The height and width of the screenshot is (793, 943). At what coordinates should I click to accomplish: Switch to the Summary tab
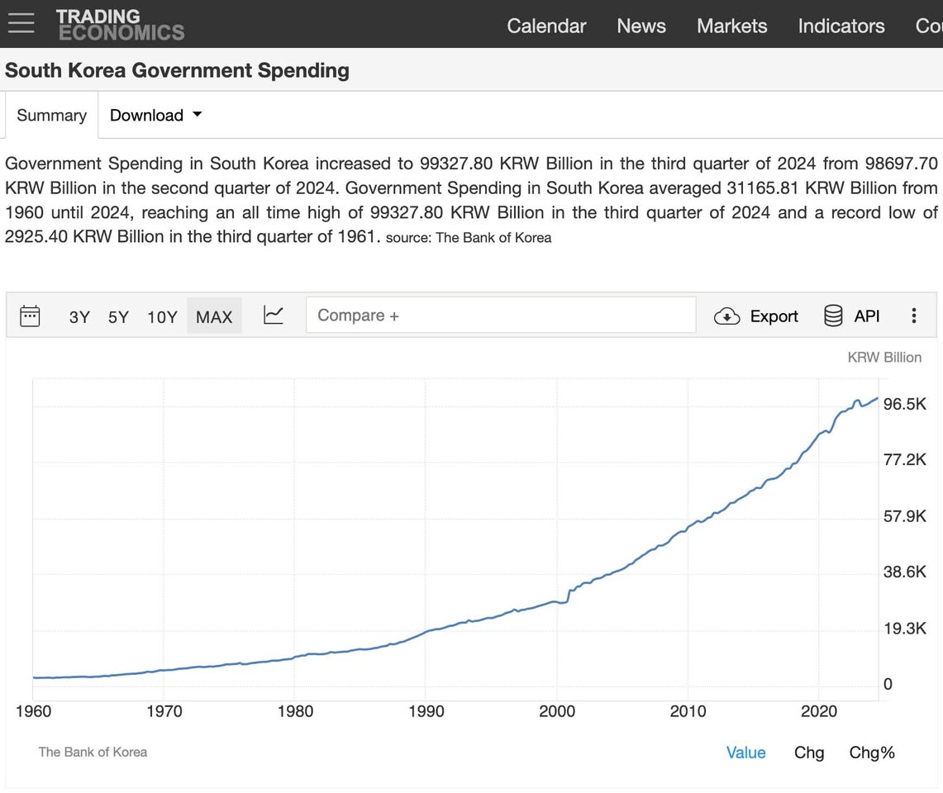click(51, 115)
